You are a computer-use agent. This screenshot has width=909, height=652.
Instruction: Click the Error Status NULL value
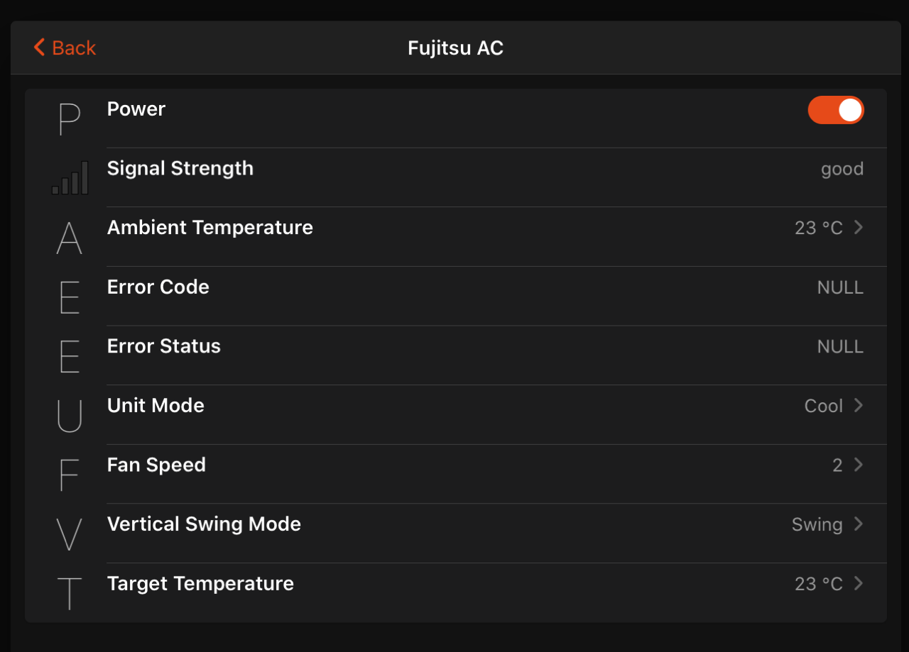click(840, 346)
